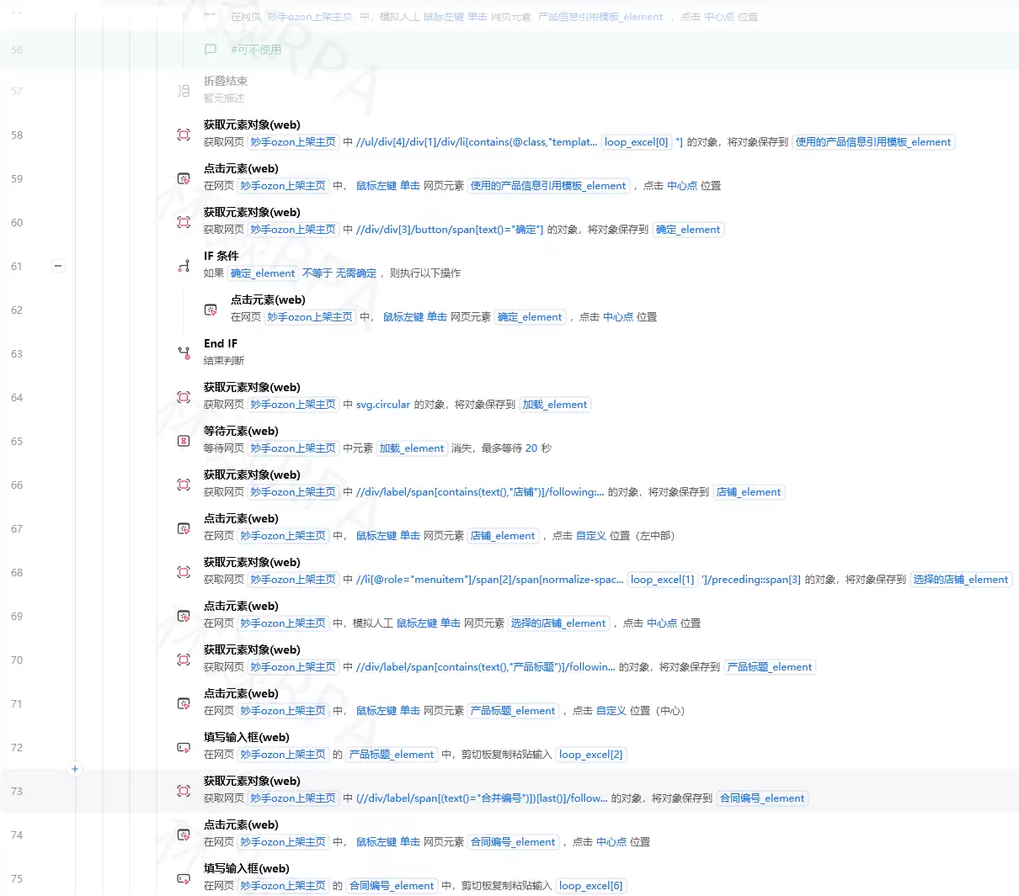Click the click-element icon on line 62
This screenshot has height=896, width=1019.
(211, 310)
